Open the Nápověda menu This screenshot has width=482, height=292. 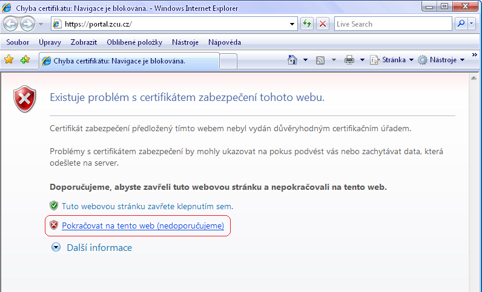(x=225, y=42)
